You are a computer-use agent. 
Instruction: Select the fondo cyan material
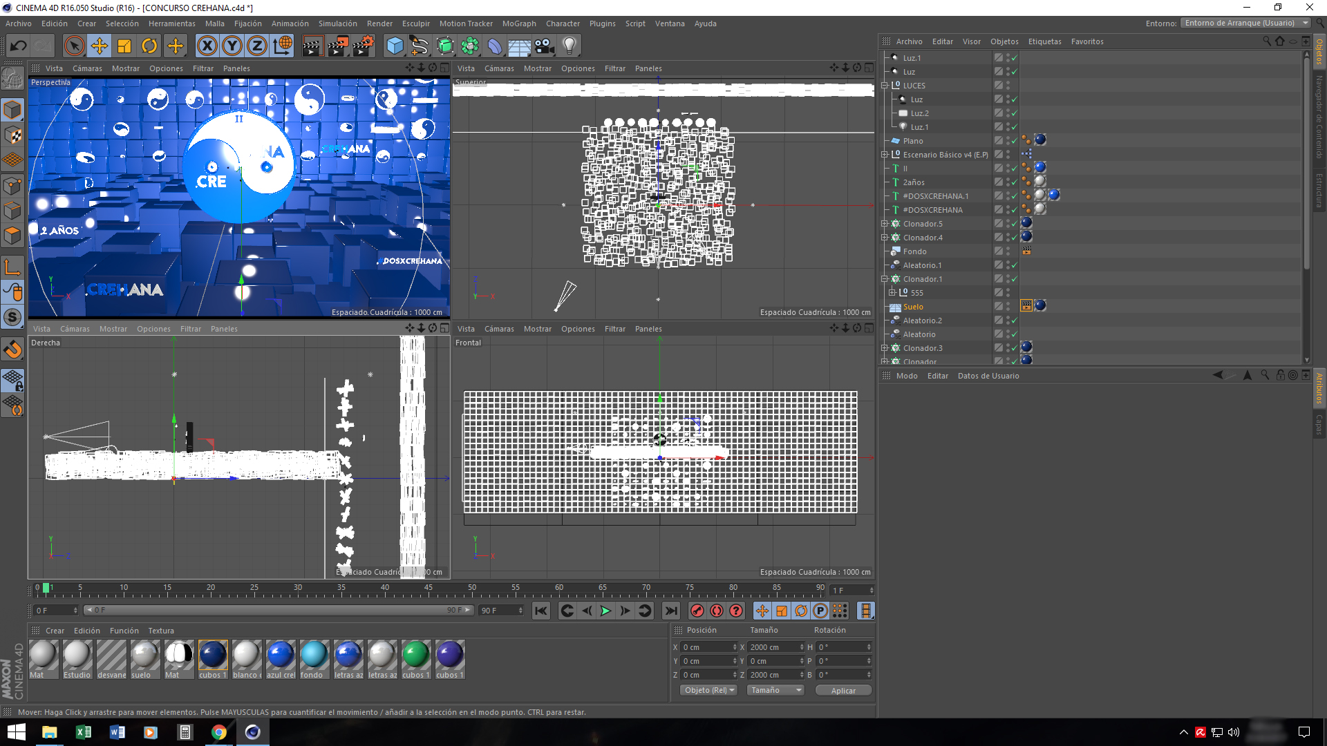pyautogui.click(x=314, y=659)
